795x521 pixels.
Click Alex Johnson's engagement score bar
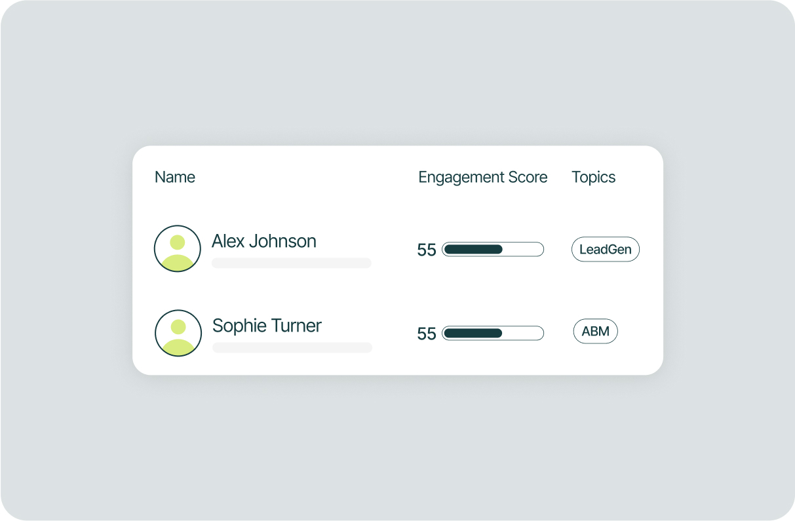click(x=493, y=249)
